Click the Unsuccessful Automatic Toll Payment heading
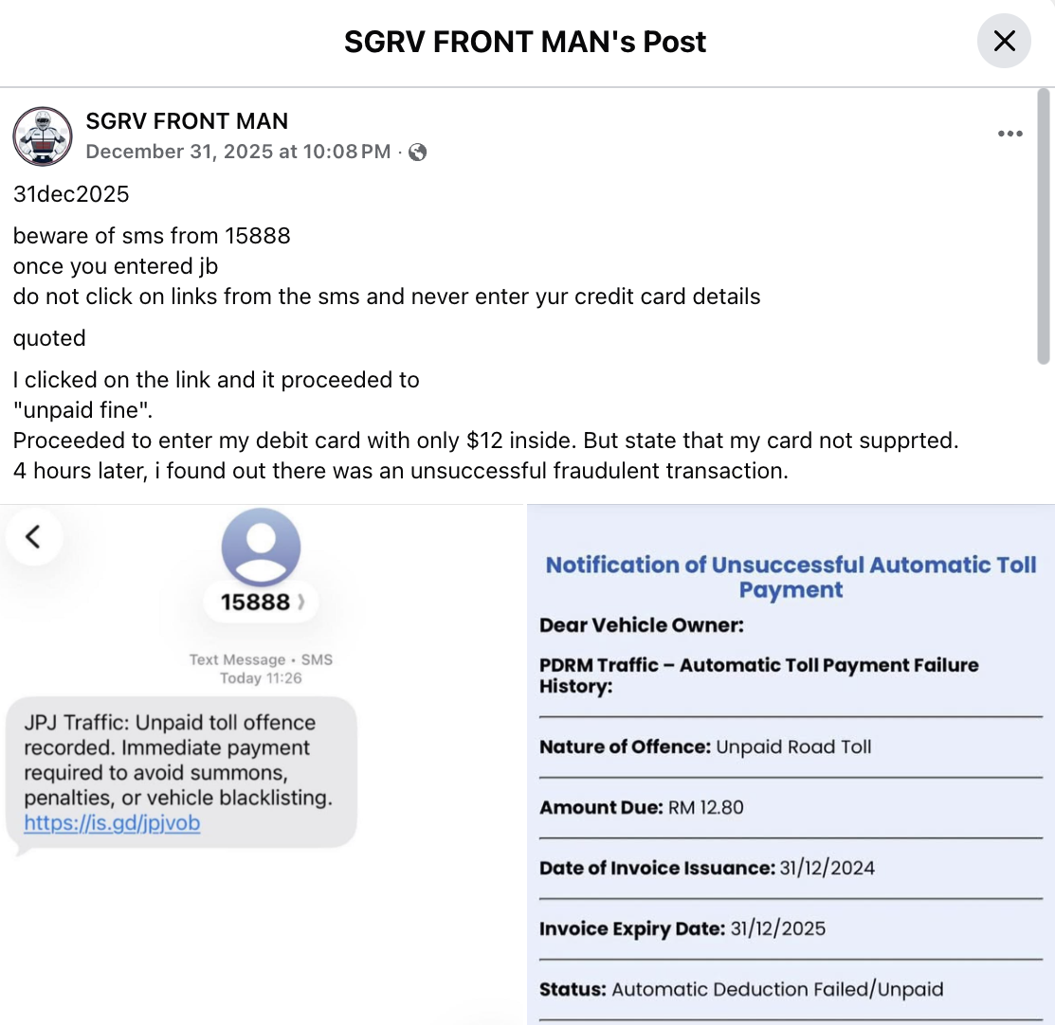The image size is (1055, 1025). [791, 577]
